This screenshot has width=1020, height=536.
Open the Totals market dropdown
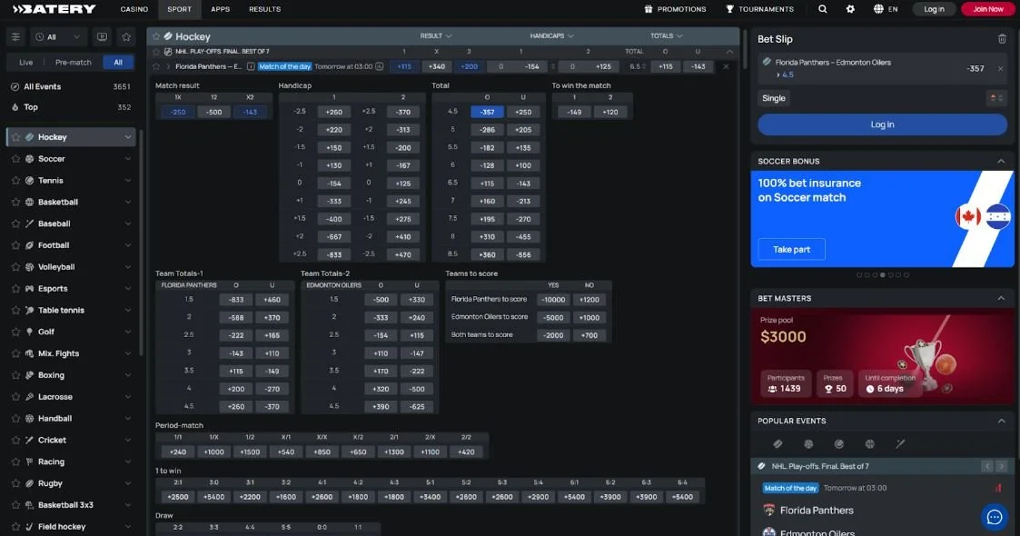pyautogui.click(x=666, y=35)
